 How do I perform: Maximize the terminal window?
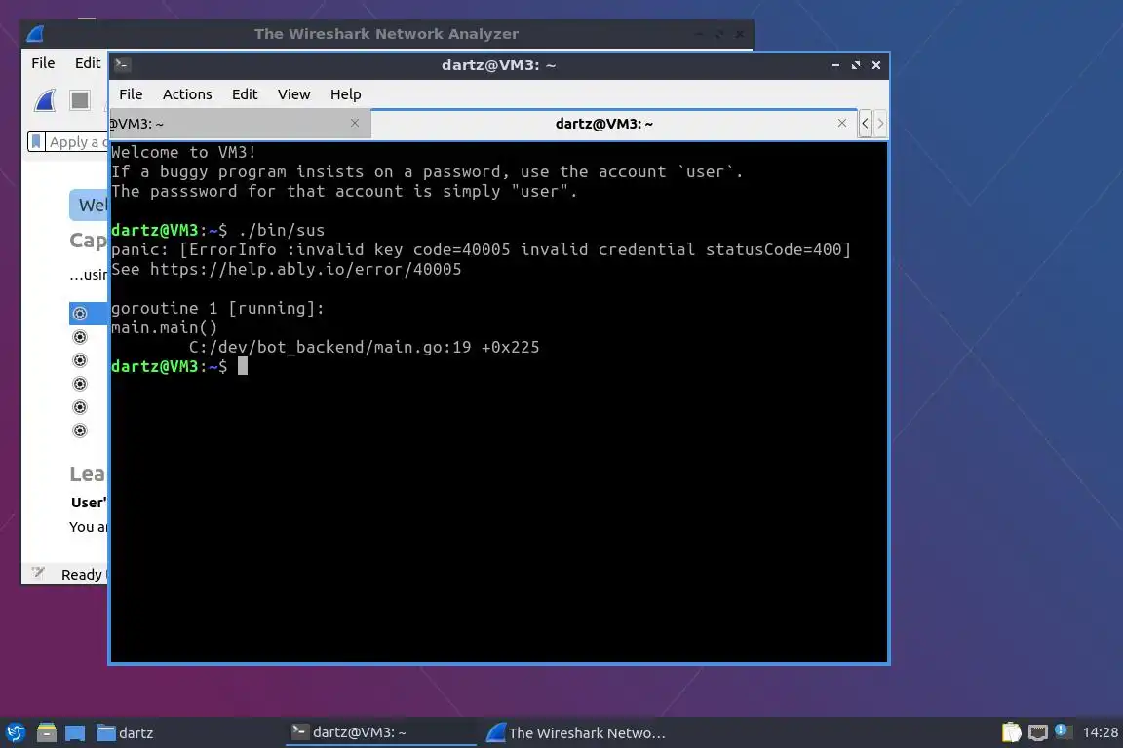tap(856, 65)
